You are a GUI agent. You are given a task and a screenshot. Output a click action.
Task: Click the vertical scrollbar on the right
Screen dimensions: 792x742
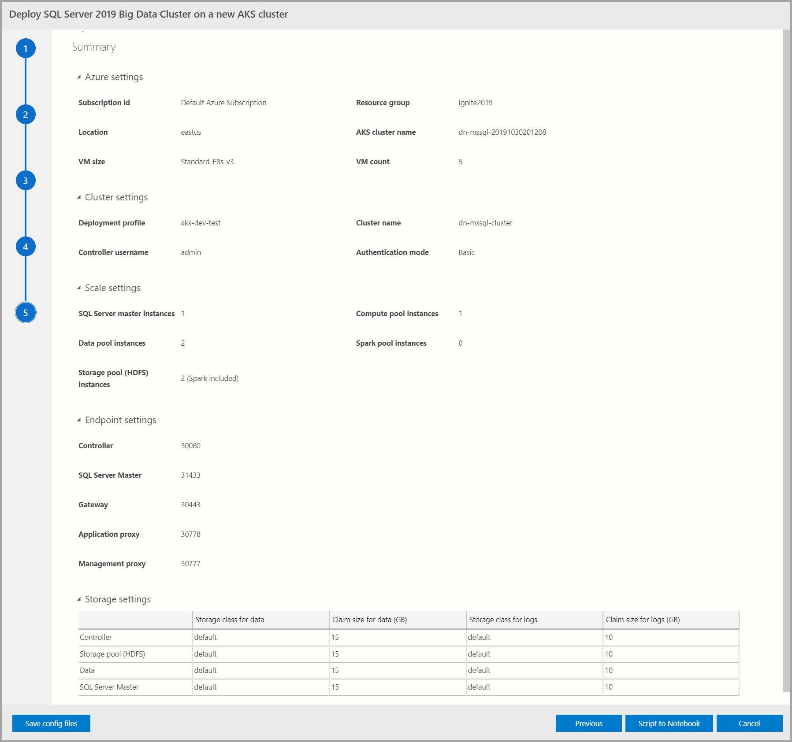tap(787, 352)
